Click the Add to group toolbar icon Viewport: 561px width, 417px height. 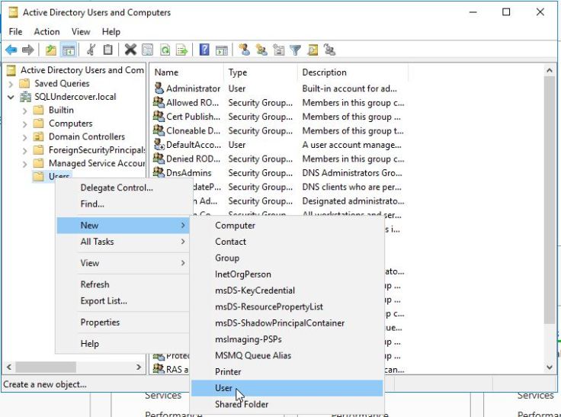click(329, 50)
